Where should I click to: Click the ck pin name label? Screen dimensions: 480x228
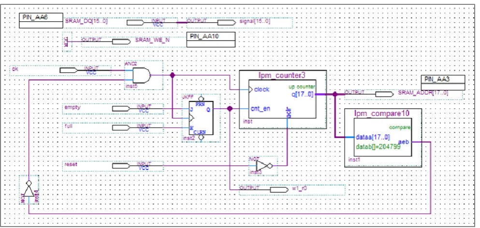point(14,69)
